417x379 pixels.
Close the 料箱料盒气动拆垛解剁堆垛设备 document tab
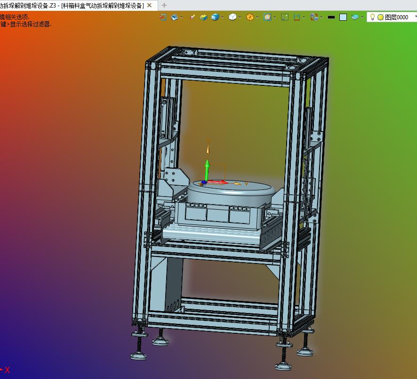tap(150, 5)
